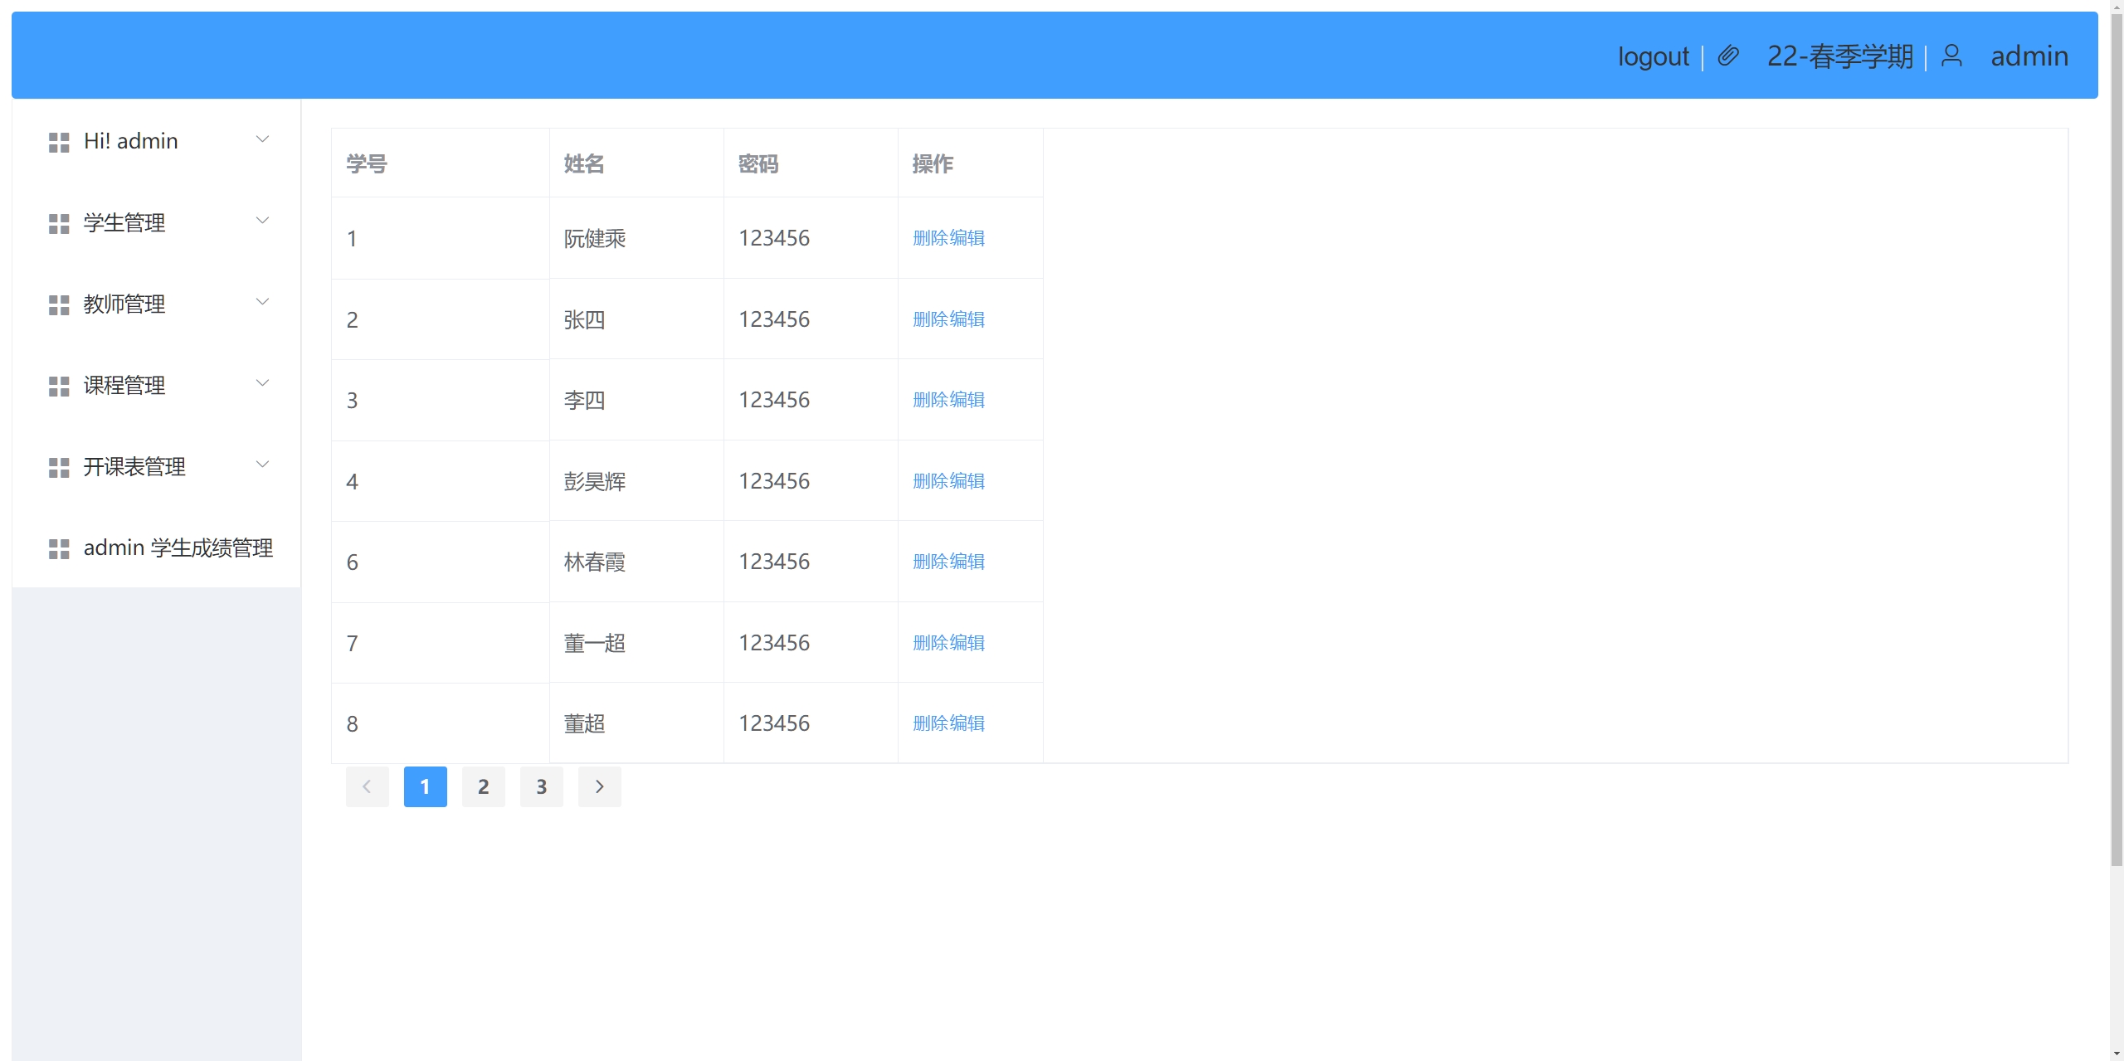Click 编辑 for student 董一超
Viewport: 2124px width, 1061px height.
(x=967, y=643)
